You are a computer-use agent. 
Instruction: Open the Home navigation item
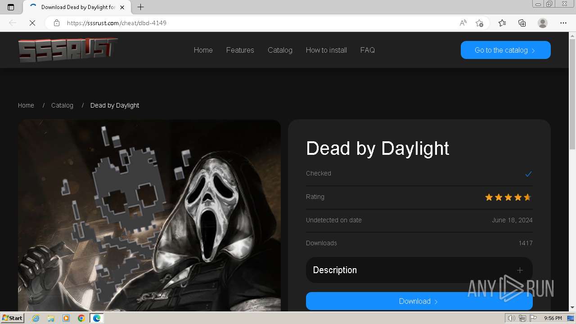tap(203, 50)
